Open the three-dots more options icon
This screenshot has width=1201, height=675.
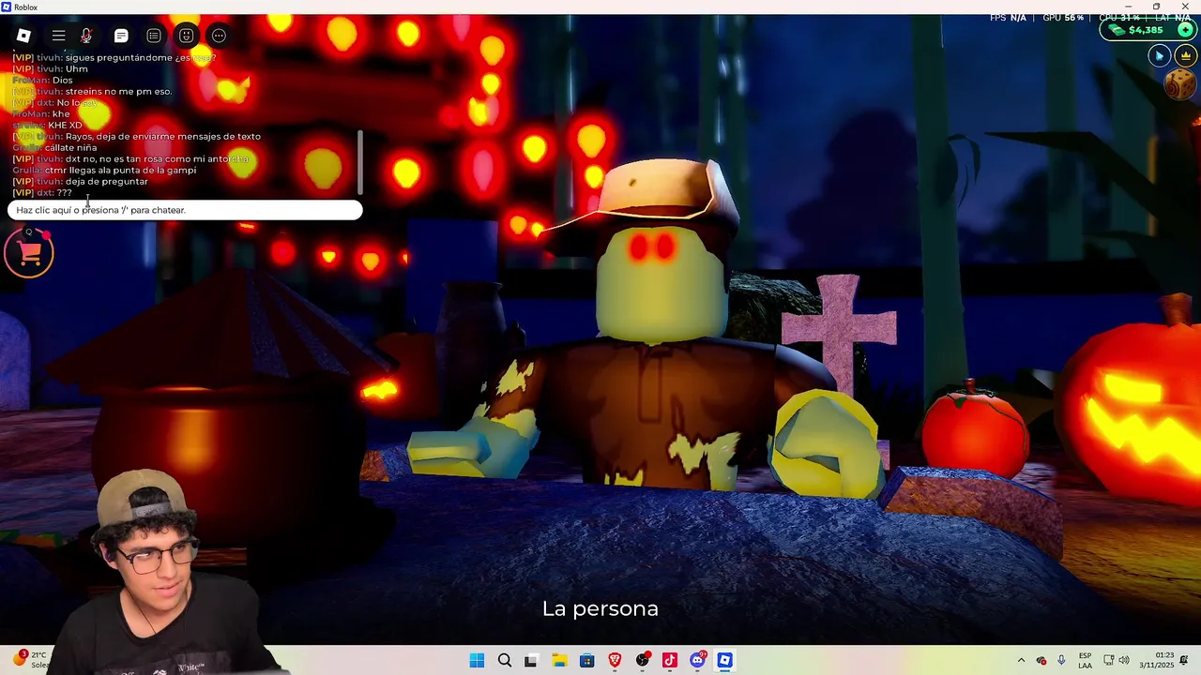[219, 36]
